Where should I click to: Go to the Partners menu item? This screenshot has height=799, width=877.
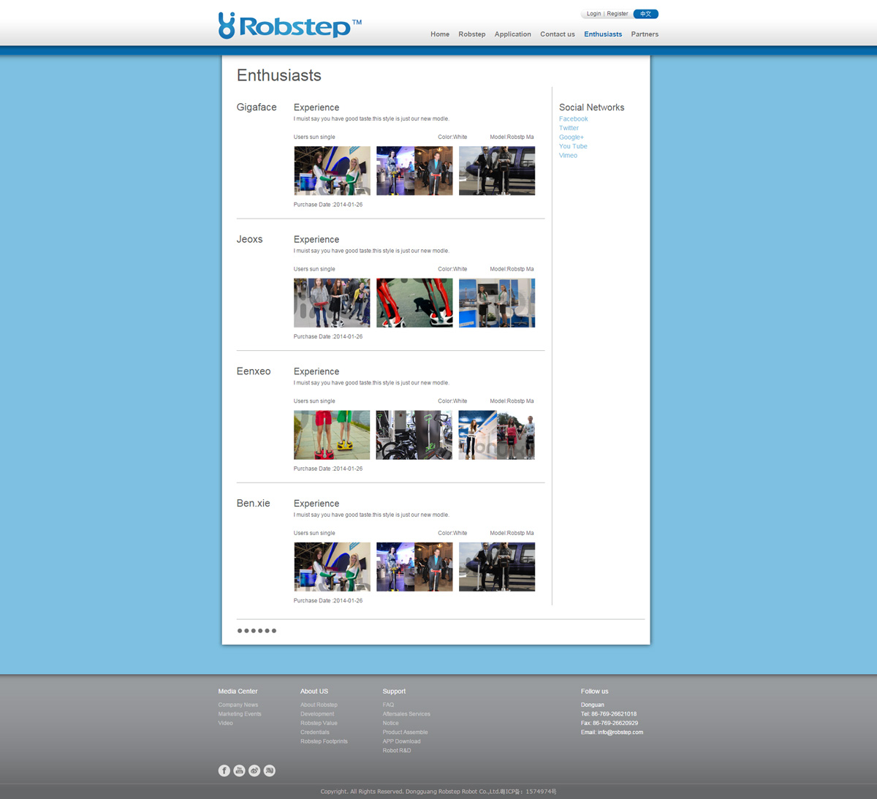[645, 34]
